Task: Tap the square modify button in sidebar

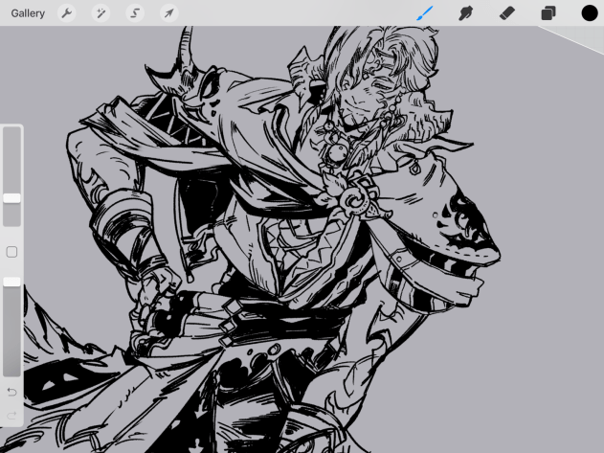Action: point(11,252)
